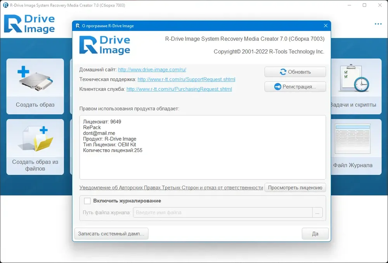
Task: Click the Лицензиат: 9649 text line
Action: point(102,122)
